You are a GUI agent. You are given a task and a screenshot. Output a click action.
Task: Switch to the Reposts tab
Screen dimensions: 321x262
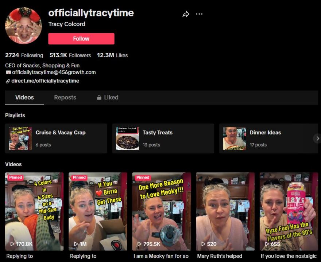tap(65, 97)
